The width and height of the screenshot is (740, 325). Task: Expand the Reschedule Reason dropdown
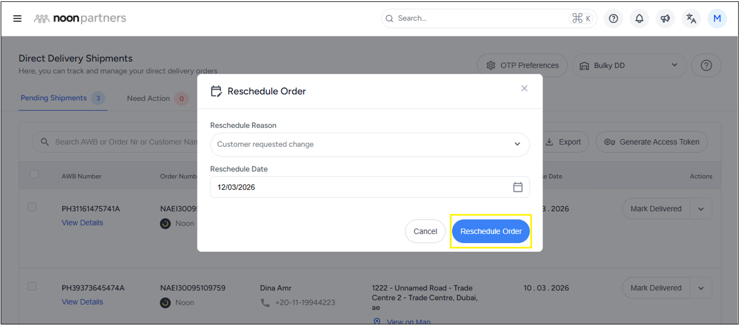click(x=369, y=145)
